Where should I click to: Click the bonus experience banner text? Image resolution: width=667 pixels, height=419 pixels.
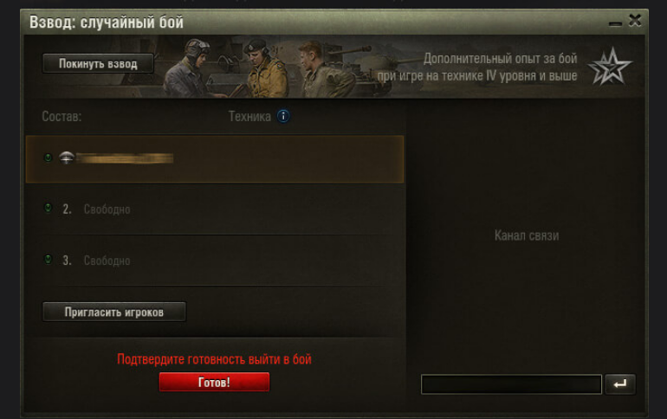pos(477,67)
